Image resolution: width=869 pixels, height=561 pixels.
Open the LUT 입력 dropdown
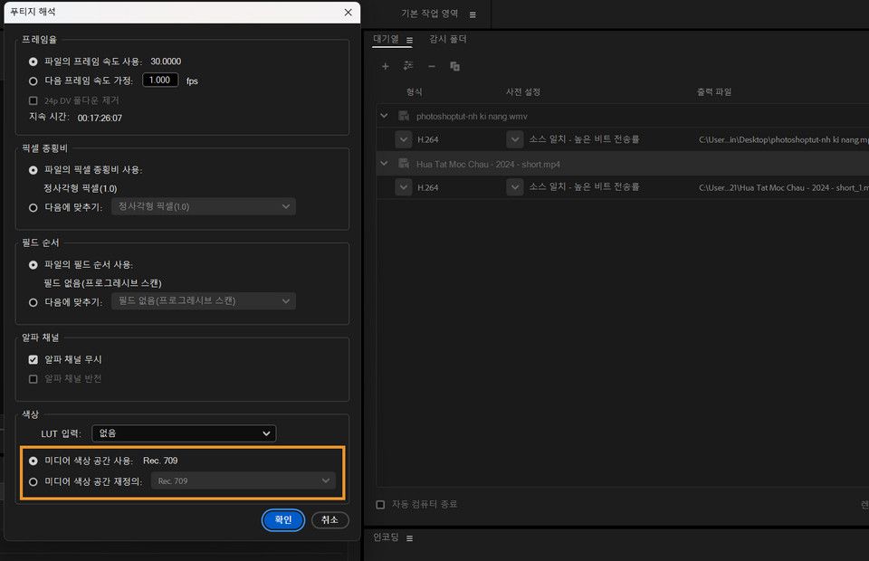coord(183,433)
